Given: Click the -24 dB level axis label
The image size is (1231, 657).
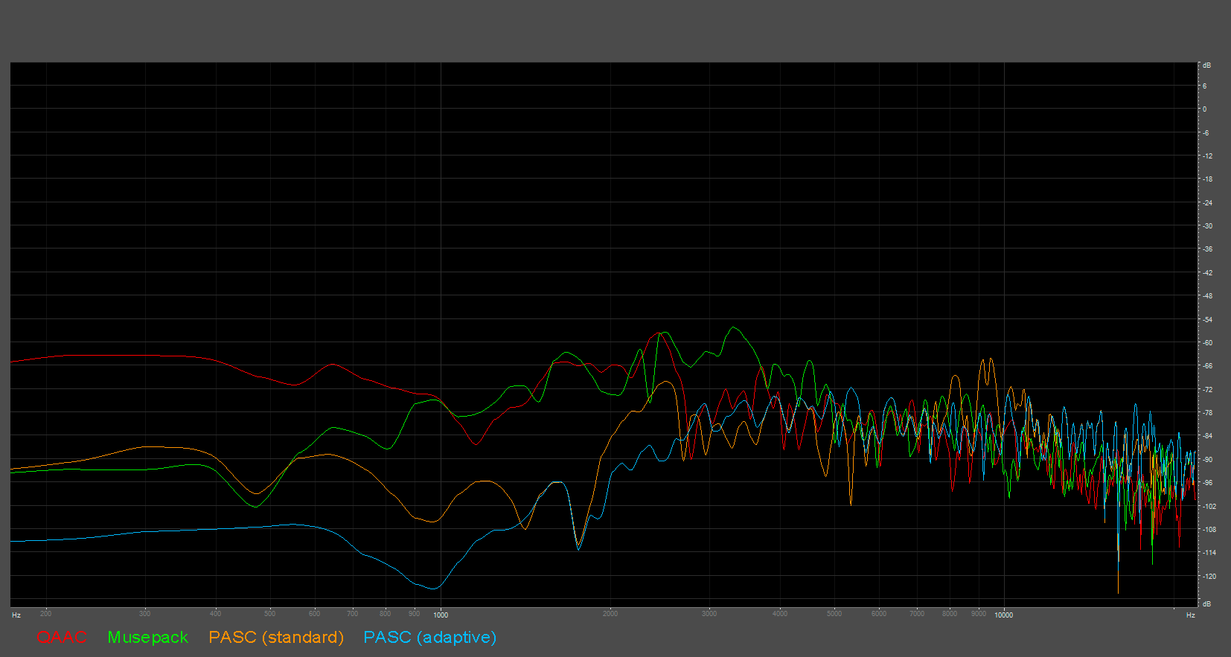Looking at the screenshot, I should click(1207, 203).
